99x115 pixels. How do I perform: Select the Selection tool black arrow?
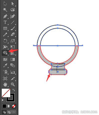pyautogui.click(x=5, y=4)
